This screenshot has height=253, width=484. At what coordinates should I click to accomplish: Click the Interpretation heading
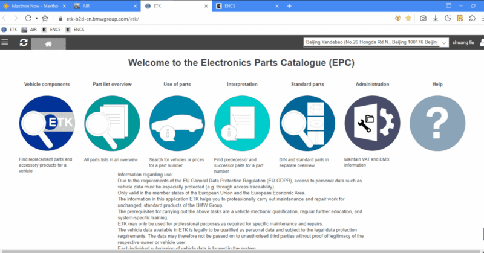pyautogui.click(x=242, y=84)
